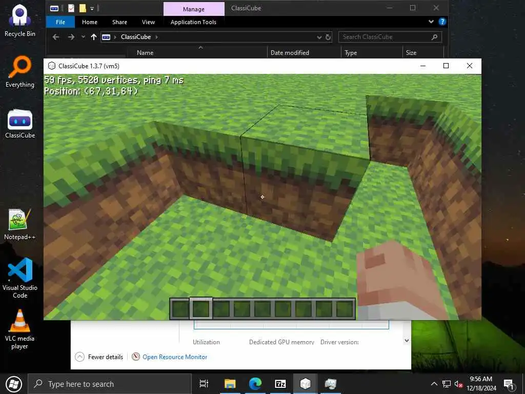This screenshot has width=525, height=394.
Task: Collapse Task Manager with the Fewer details arrow
Action: click(79, 357)
